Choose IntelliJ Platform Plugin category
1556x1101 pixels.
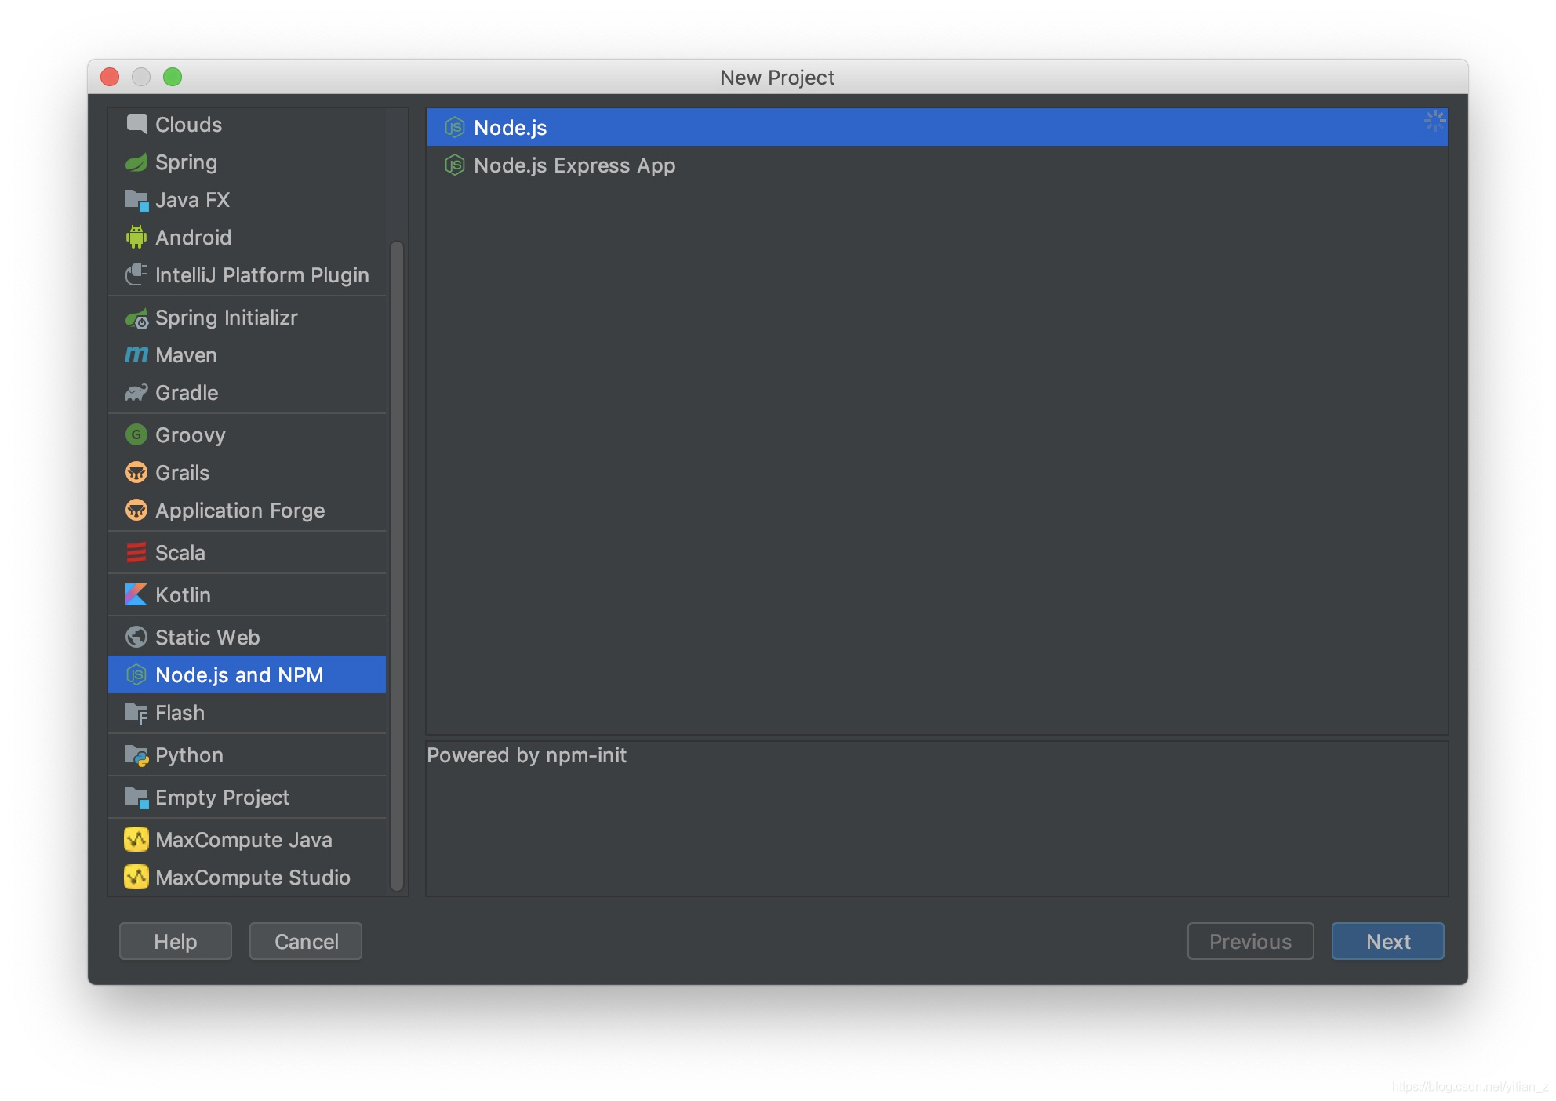(261, 275)
